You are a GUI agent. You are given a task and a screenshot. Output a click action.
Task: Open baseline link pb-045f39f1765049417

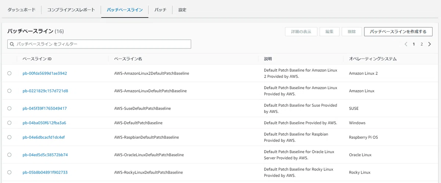(44, 109)
